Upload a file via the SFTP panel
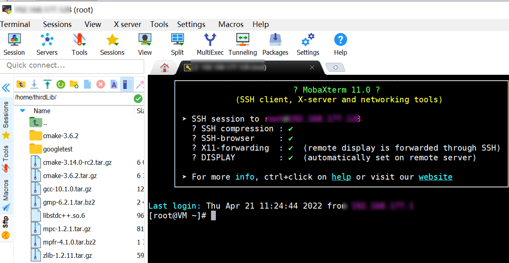509x263 pixels. pyautogui.click(x=47, y=85)
